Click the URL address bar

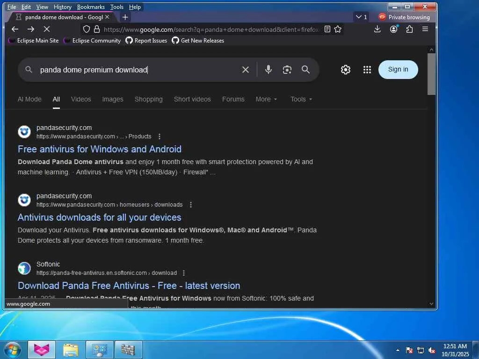coord(211,29)
